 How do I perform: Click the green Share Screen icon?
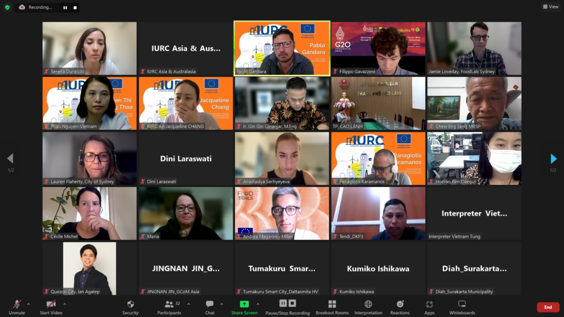[x=244, y=304]
